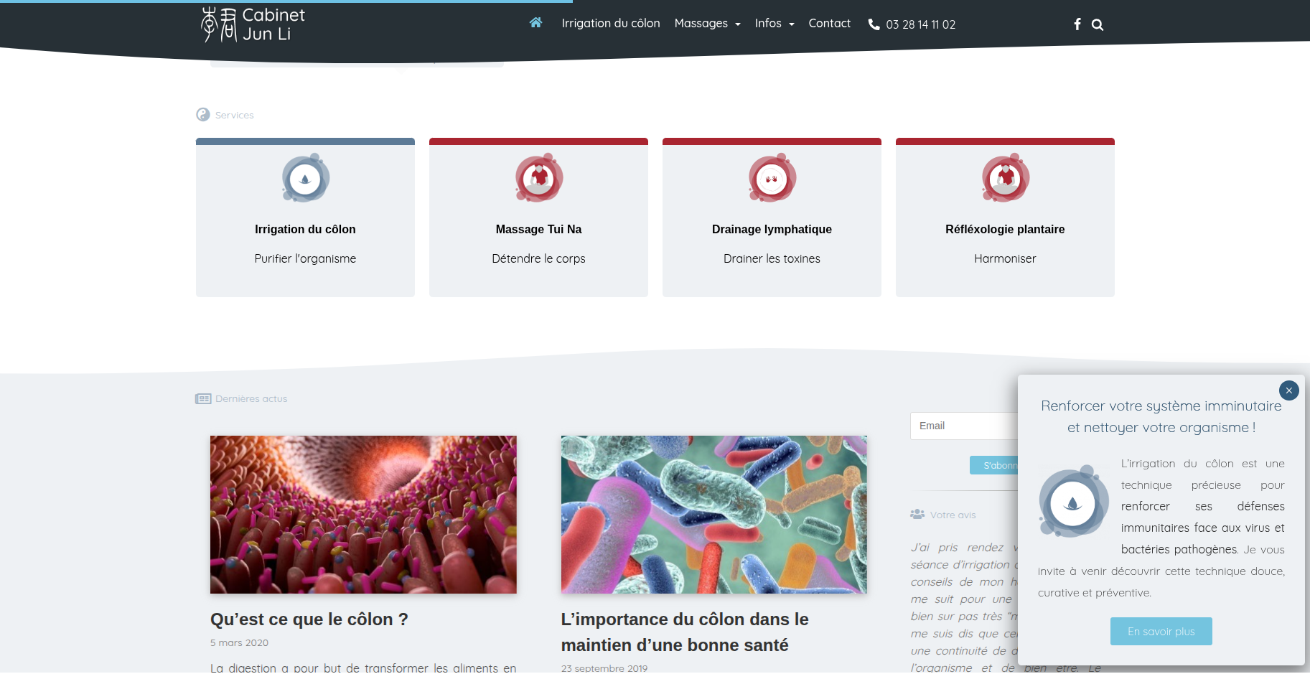Close the immune system popup

pyautogui.click(x=1288, y=390)
